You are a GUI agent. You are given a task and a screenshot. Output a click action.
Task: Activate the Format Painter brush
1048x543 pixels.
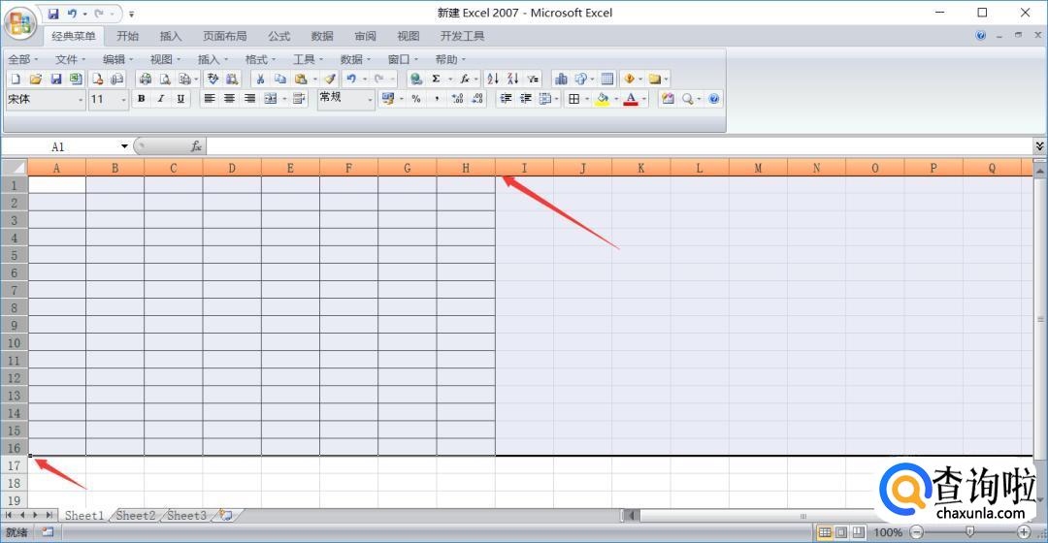330,79
